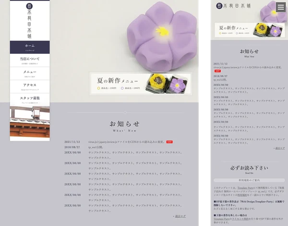288x226 pixels.
Task: Click the vertical shop logo in desktop sidebar
Action: click(29, 21)
